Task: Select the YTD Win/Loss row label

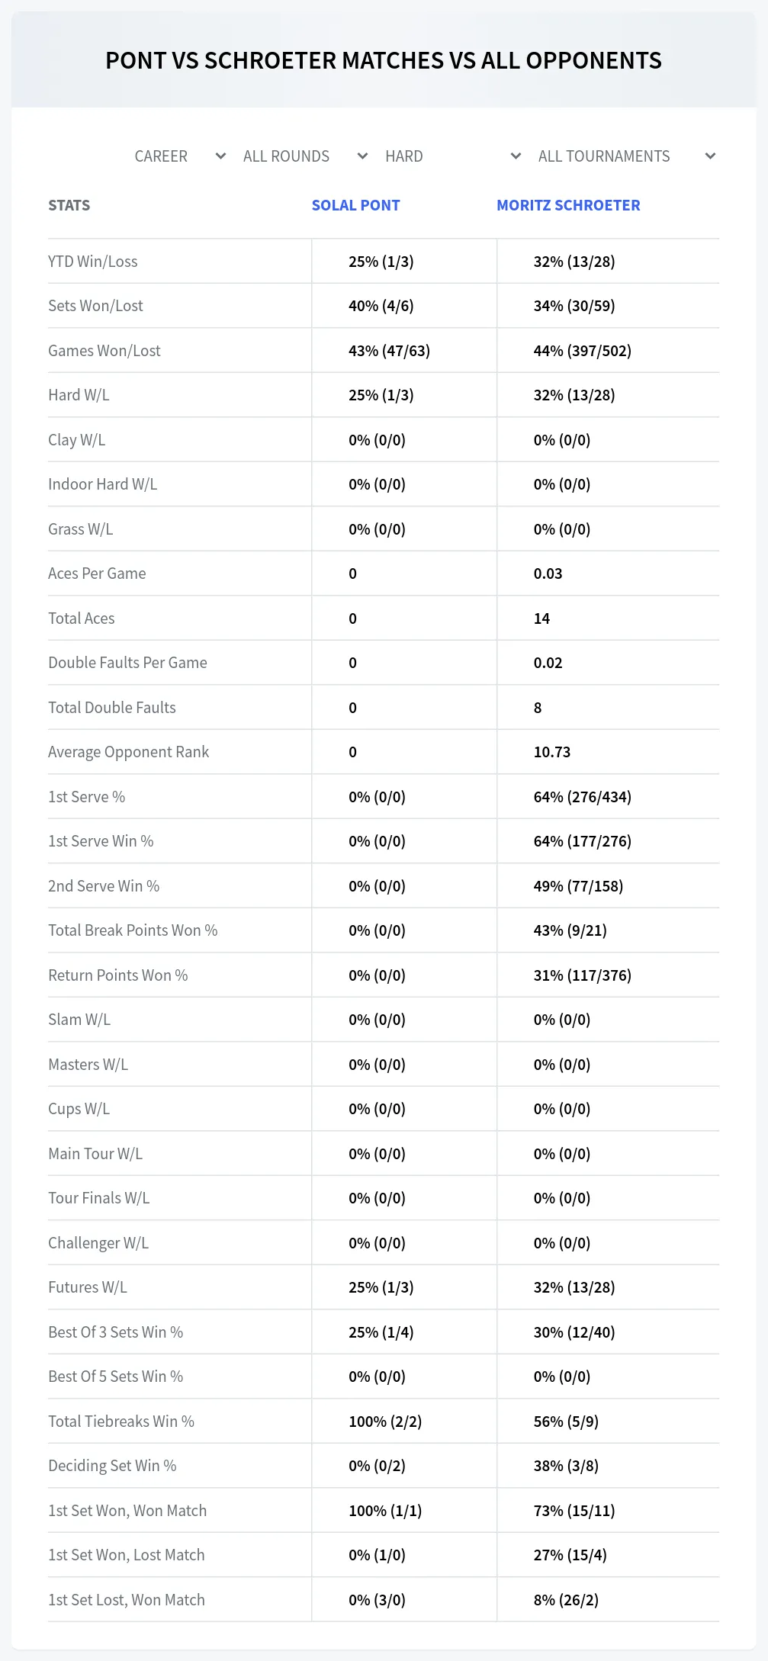Action: [93, 262]
